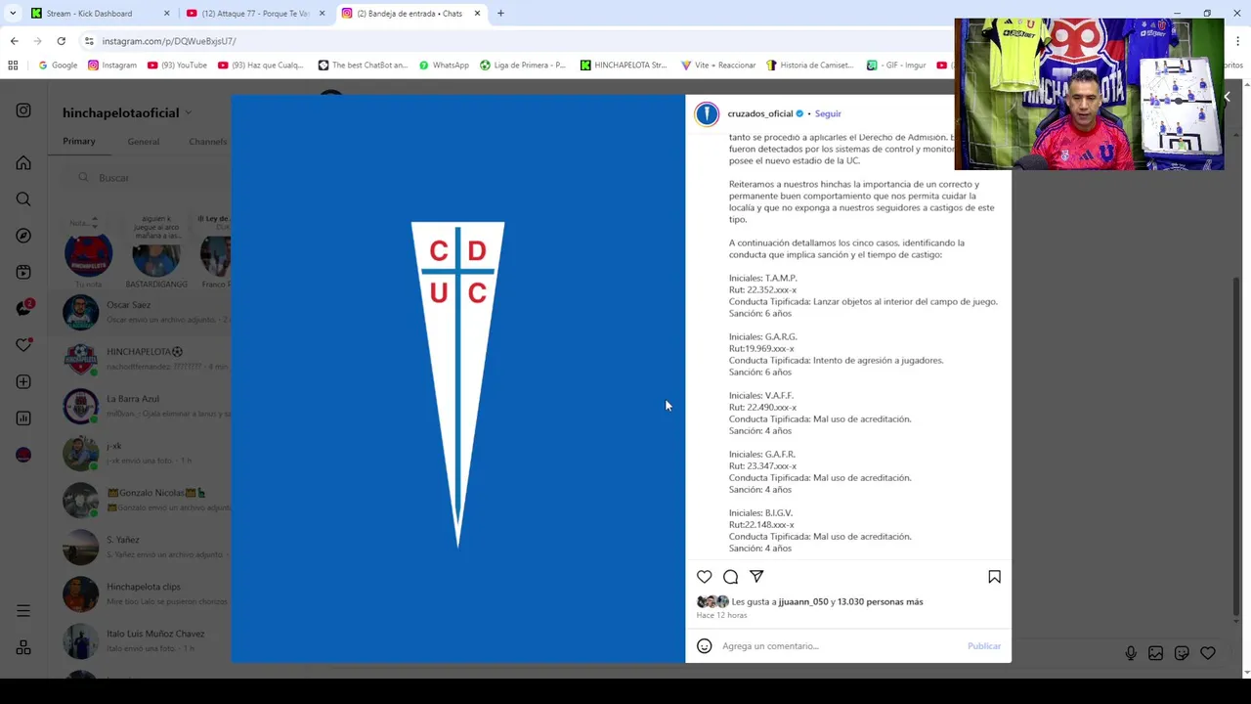Click the Hace 12 horas timestamp
Screen dimensions: 1251x704
coord(721,615)
